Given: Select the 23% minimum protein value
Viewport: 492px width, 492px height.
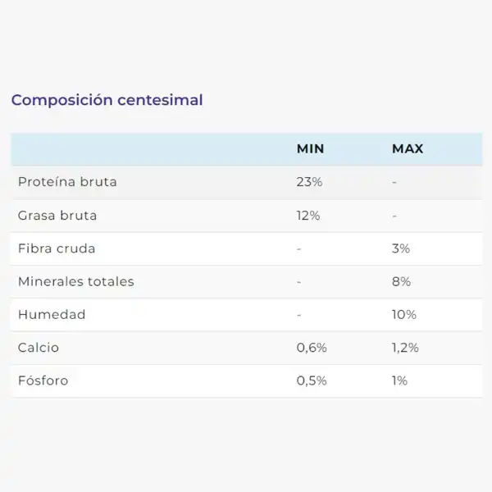Looking at the screenshot, I should pyautogui.click(x=309, y=182).
